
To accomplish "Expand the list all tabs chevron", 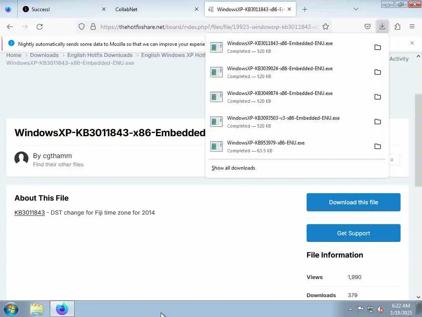I will coord(356,9).
